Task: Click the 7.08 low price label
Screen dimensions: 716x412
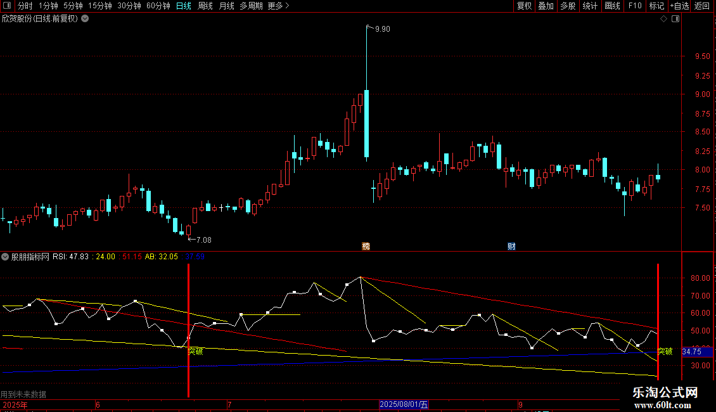Action: tap(203, 240)
